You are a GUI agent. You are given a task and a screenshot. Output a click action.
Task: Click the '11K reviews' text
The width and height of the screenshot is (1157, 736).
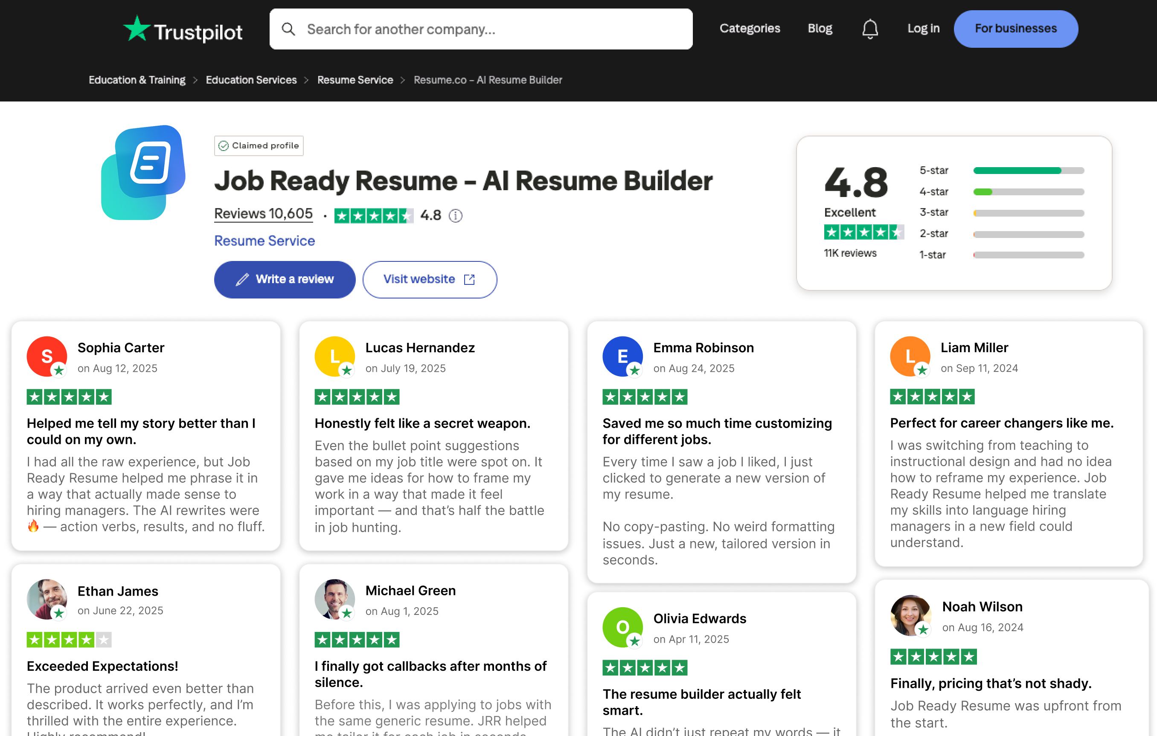tap(850, 253)
